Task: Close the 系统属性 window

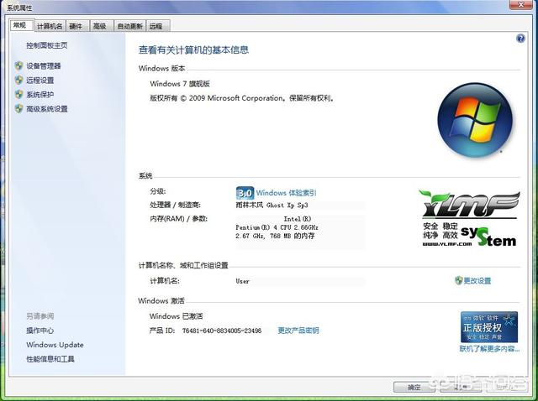Action: tap(521, 4)
